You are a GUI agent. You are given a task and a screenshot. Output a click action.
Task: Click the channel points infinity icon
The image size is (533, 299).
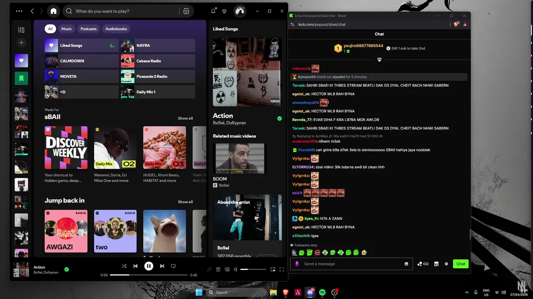coord(423,264)
